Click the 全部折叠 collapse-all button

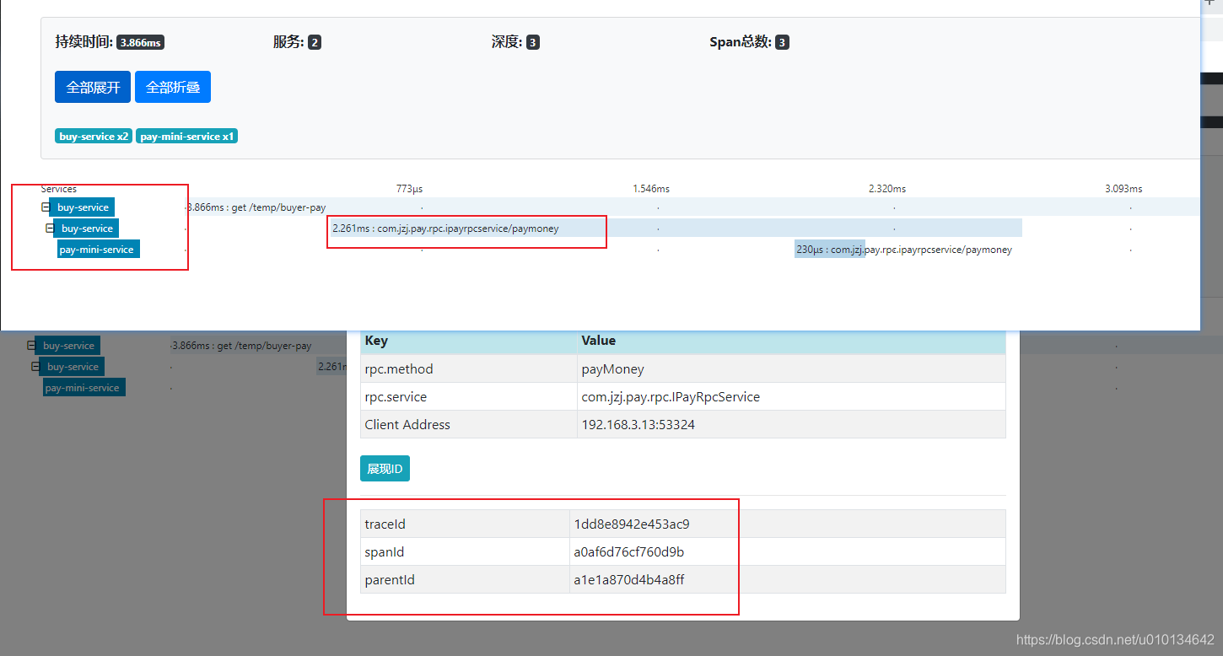click(x=173, y=87)
